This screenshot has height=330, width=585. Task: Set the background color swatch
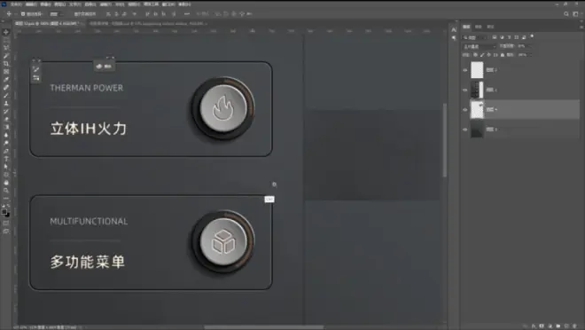point(7,215)
